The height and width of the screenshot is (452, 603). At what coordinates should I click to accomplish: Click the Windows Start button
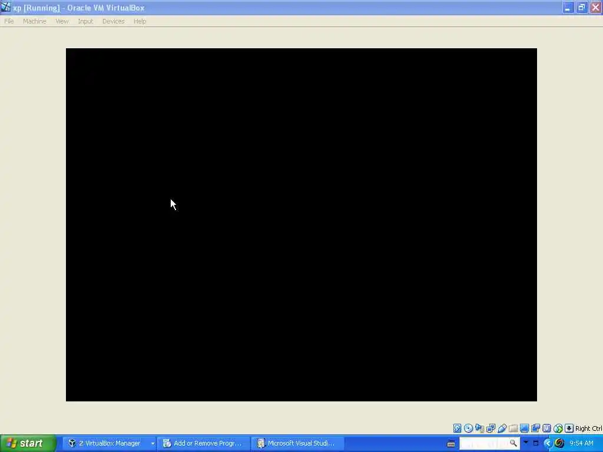(28, 443)
